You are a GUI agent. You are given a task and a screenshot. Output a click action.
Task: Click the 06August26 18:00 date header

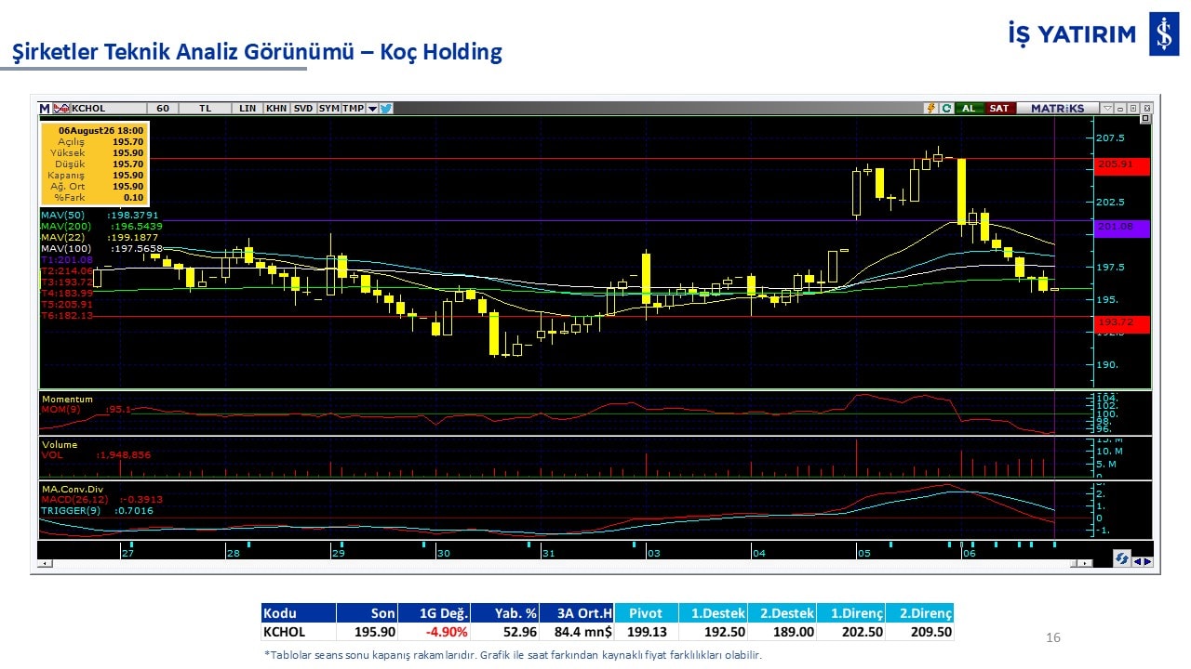coord(100,131)
